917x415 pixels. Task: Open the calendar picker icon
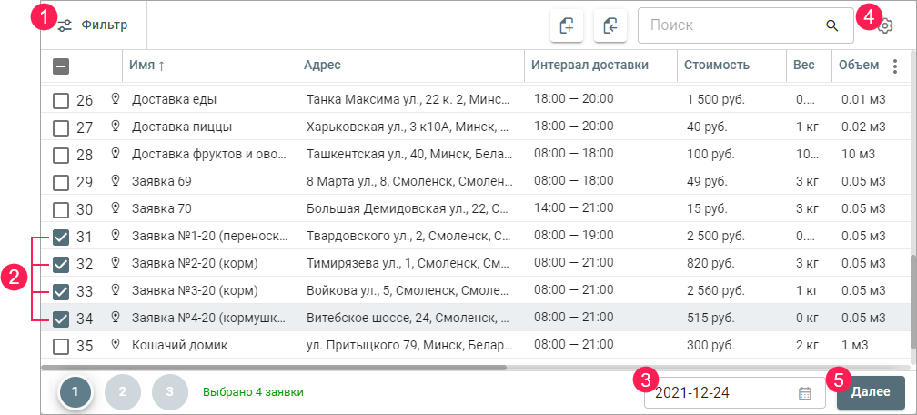805,393
